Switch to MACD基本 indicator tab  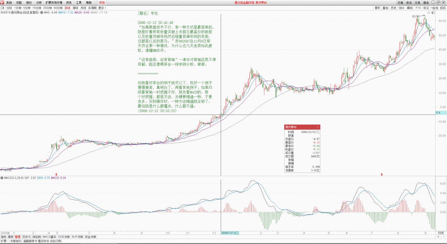49,237
